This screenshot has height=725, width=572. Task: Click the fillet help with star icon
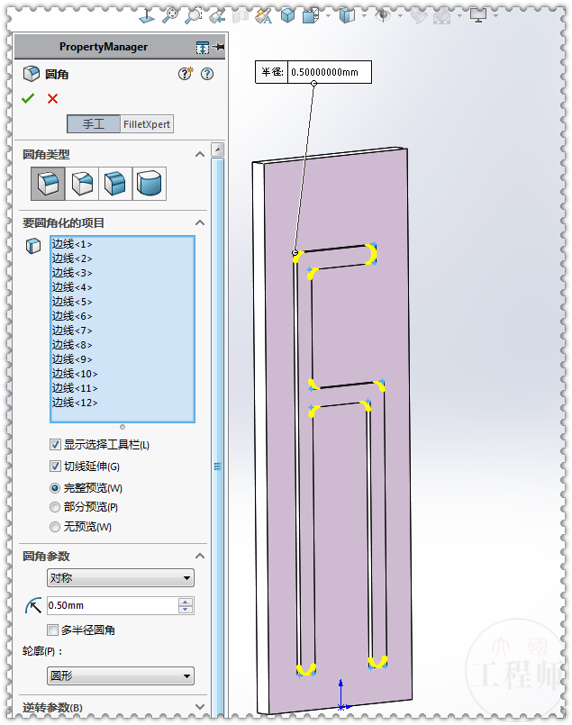(x=186, y=74)
